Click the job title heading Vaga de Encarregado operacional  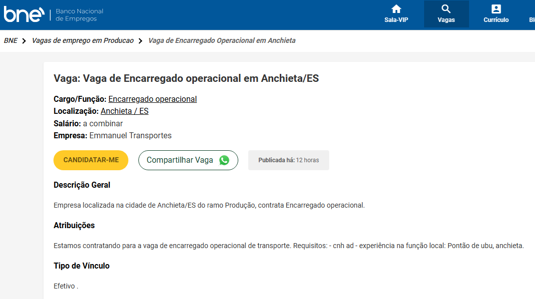(186, 78)
